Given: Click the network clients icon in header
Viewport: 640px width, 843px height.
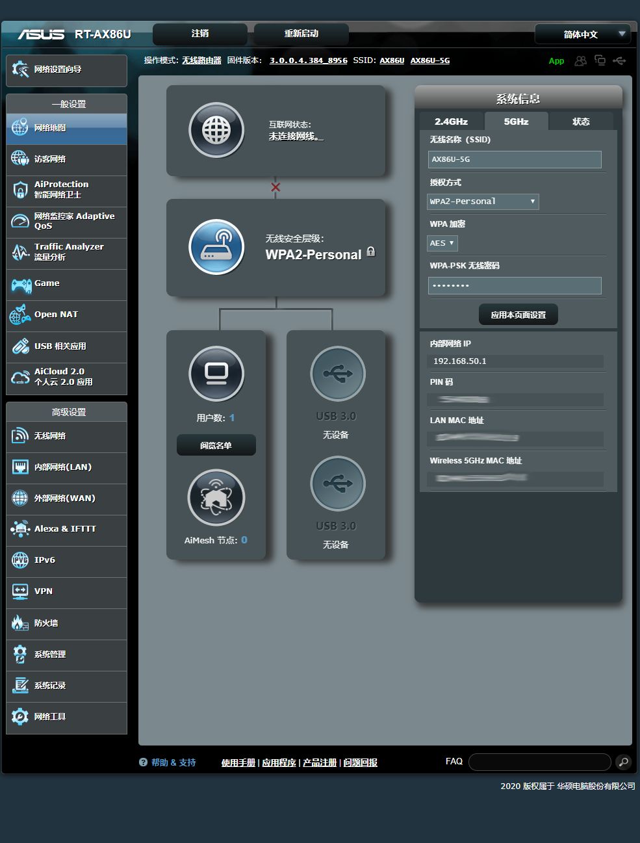Looking at the screenshot, I should (x=600, y=60).
